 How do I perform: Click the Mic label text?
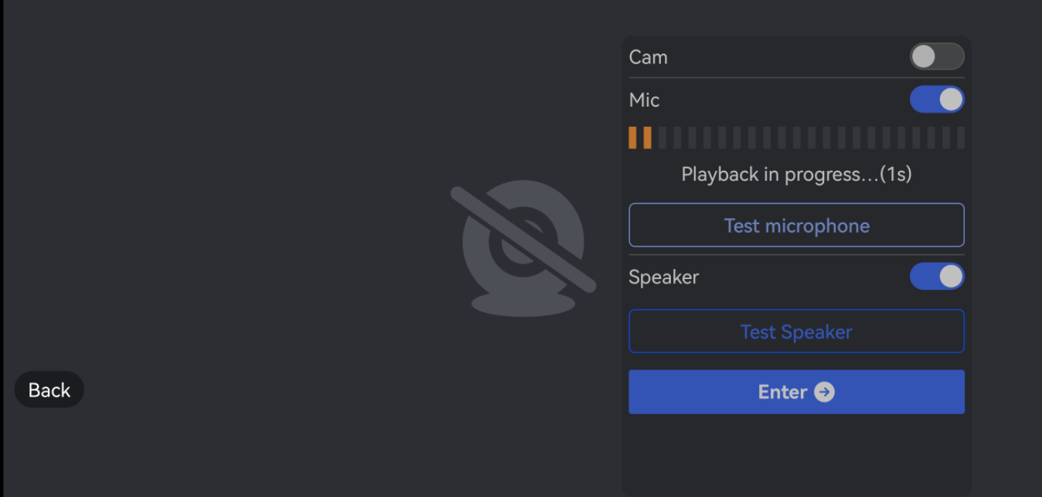(x=644, y=100)
